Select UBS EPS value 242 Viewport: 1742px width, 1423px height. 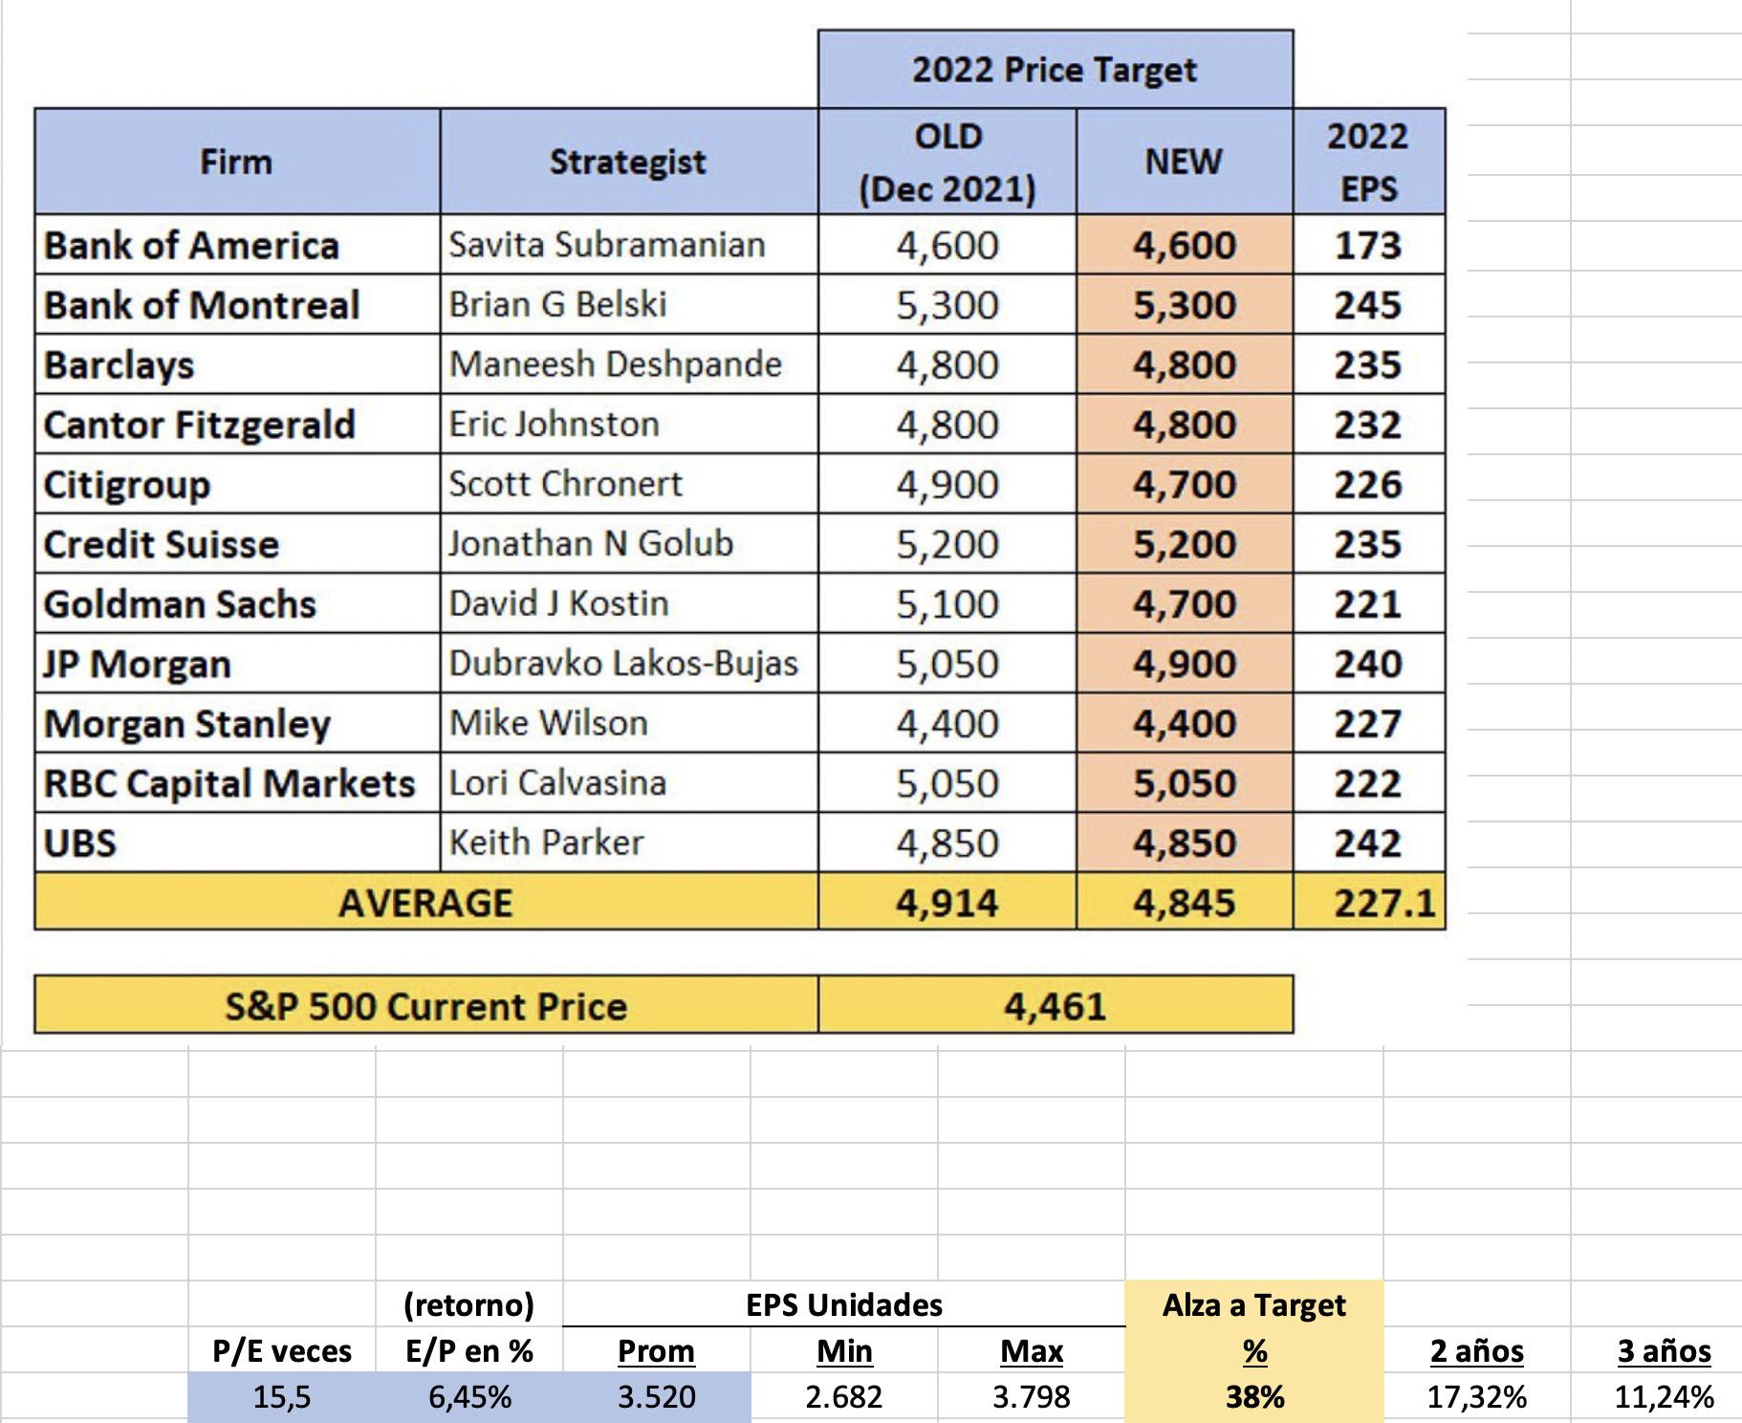point(1369,843)
